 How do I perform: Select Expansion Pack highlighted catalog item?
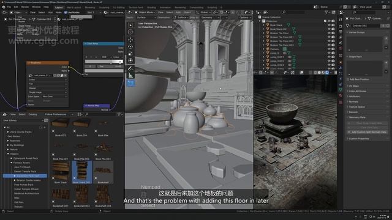point(24,176)
